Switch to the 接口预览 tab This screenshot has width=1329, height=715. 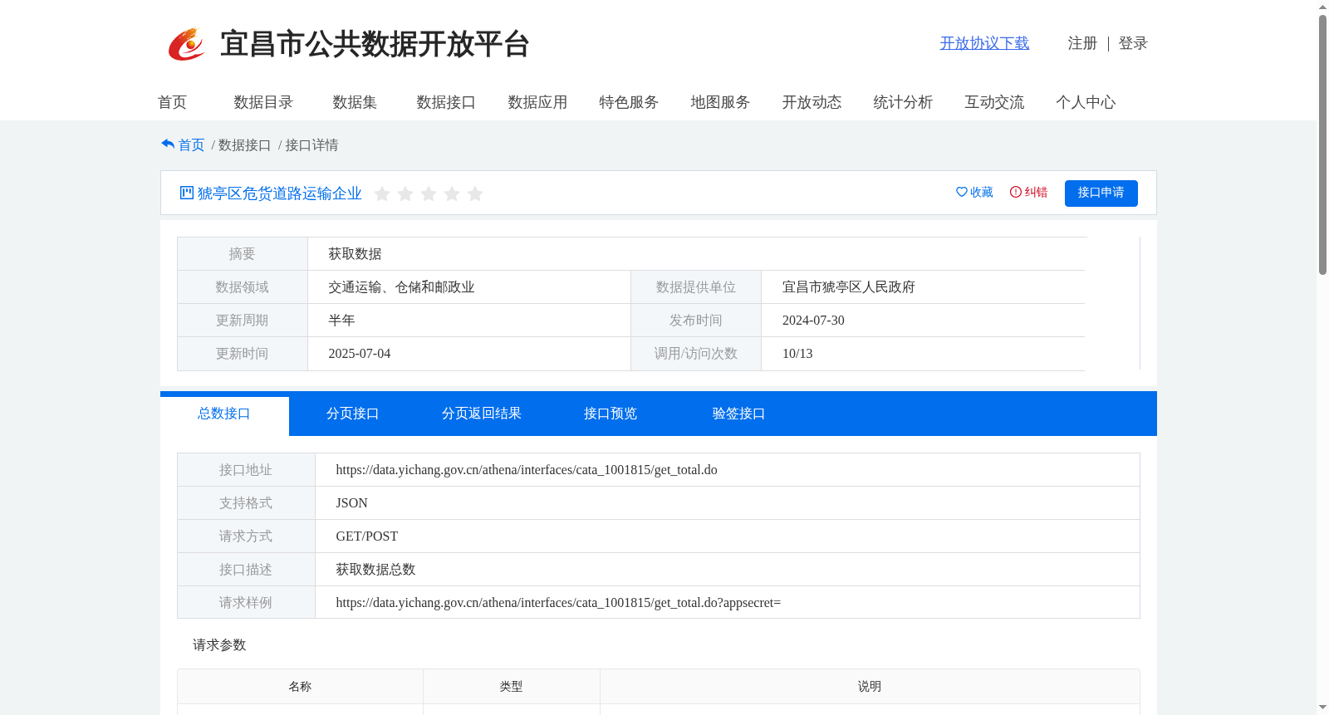pos(611,414)
